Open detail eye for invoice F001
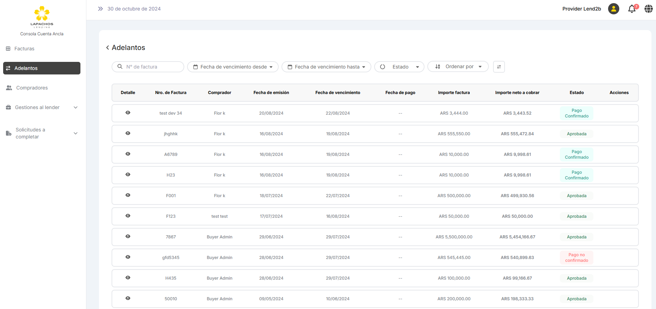 pyautogui.click(x=128, y=195)
